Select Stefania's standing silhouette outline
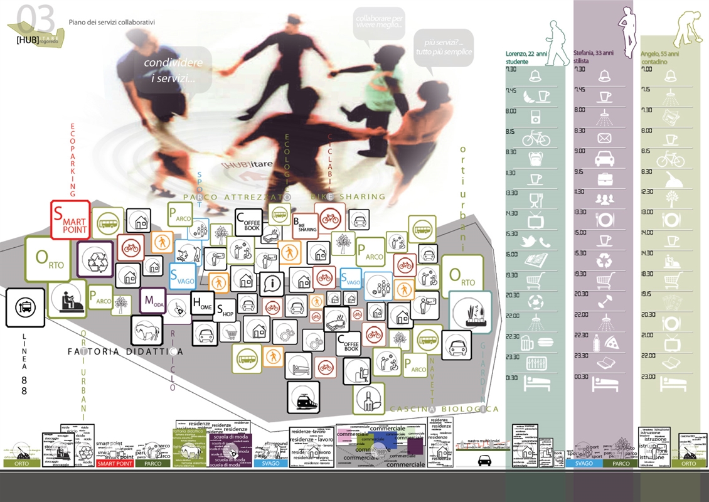 pos(629,32)
